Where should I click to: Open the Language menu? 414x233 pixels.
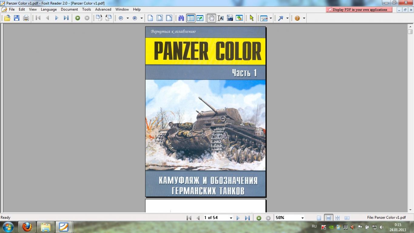(49, 9)
